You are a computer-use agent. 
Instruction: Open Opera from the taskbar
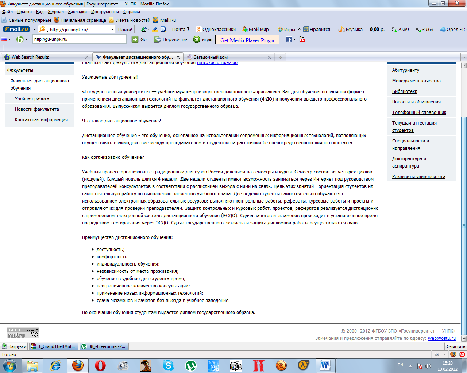pyautogui.click(x=100, y=365)
